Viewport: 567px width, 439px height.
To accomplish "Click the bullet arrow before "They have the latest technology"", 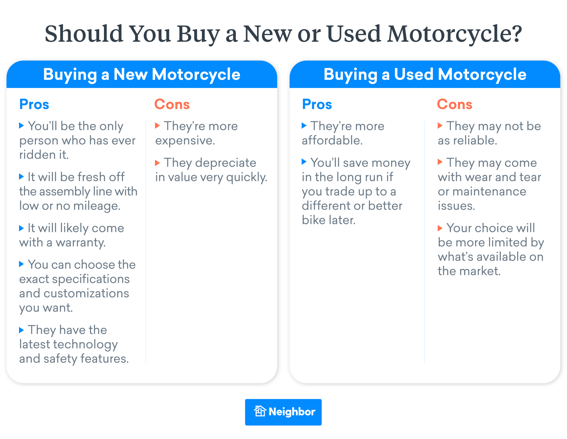I will click(22, 330).
